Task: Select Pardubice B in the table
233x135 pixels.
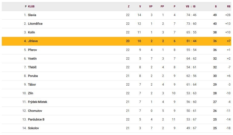Action: [36, 119]
